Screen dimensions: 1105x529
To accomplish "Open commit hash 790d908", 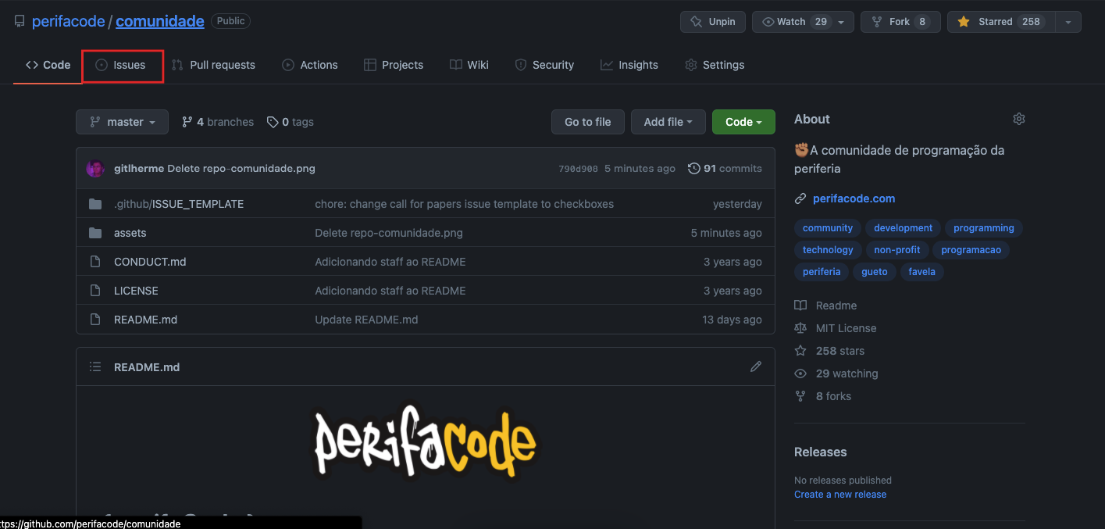I will pos(578,169).
